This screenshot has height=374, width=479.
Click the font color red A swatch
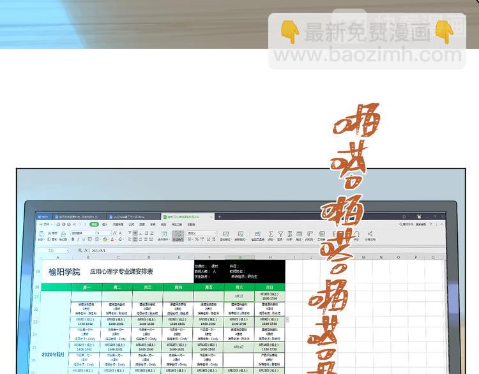point(112,239)
